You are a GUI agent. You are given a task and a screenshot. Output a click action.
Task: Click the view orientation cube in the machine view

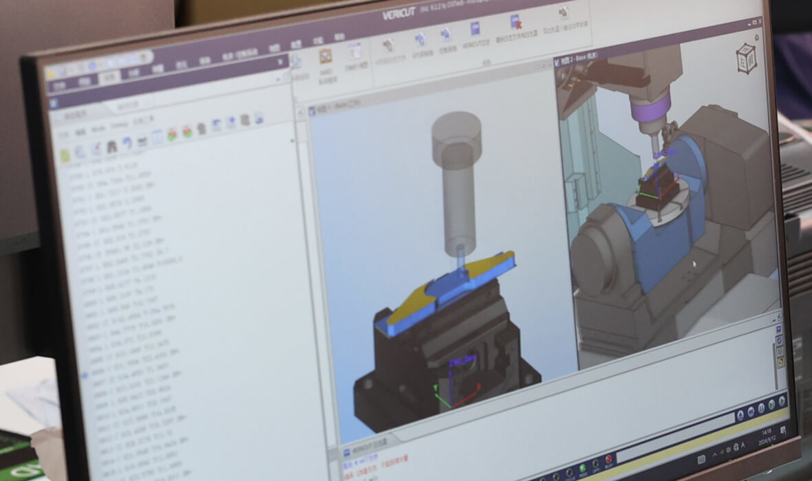tap(746, 58)
